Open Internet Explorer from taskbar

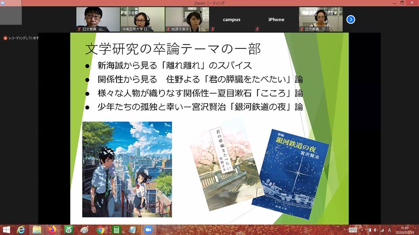21,230
